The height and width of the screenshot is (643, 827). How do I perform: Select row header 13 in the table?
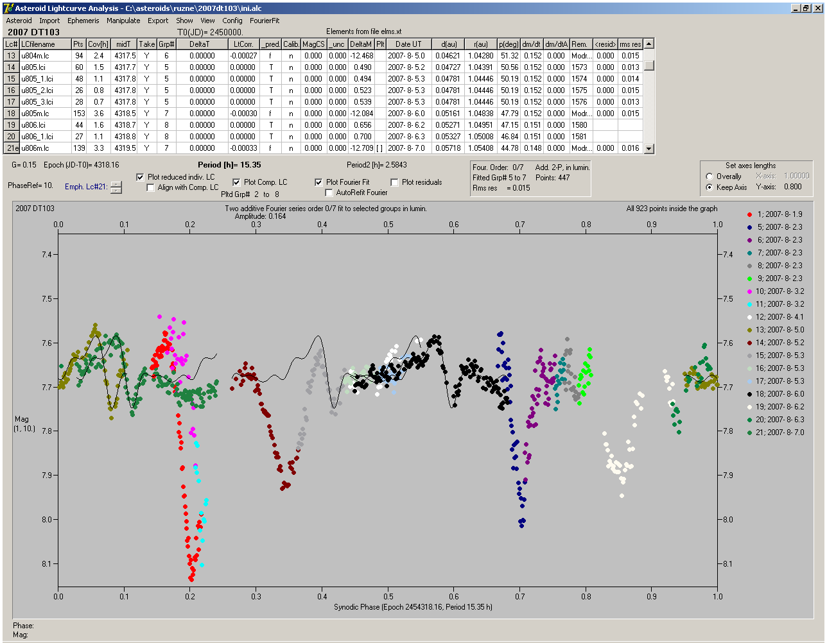[12, 56]
